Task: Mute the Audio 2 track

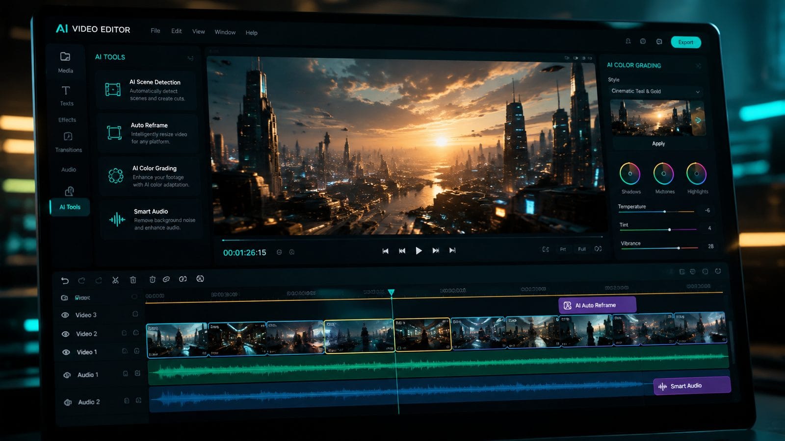Action: [x=68, y=402]
